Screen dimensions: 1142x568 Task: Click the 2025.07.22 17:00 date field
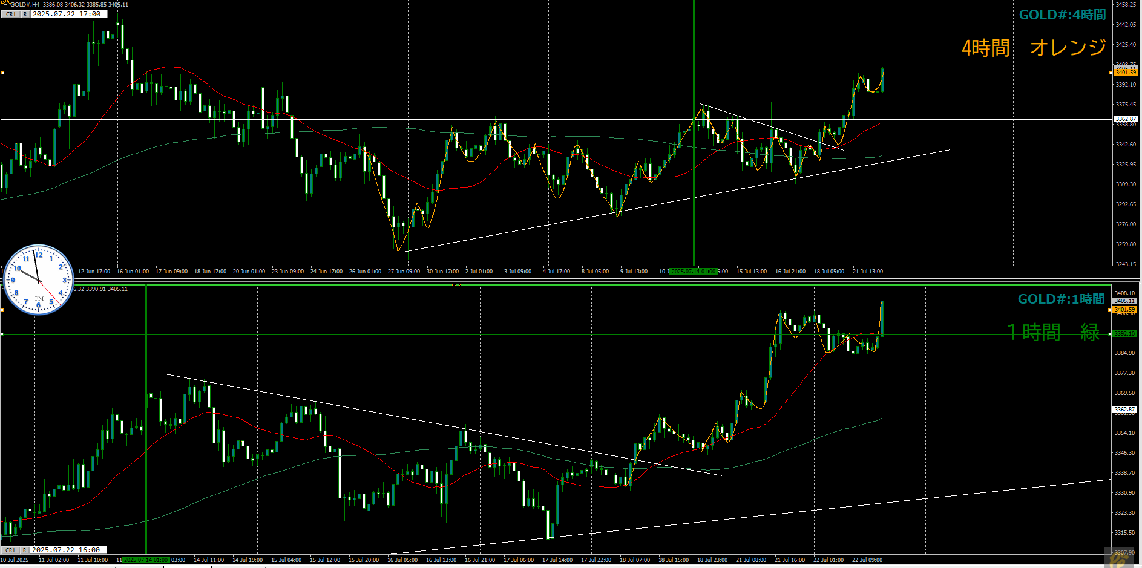[x=67, y=15]
